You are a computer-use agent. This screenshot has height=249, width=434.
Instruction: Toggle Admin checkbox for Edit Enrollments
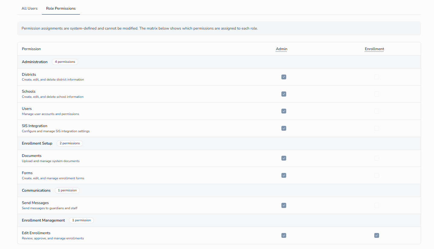click(284, 235)
